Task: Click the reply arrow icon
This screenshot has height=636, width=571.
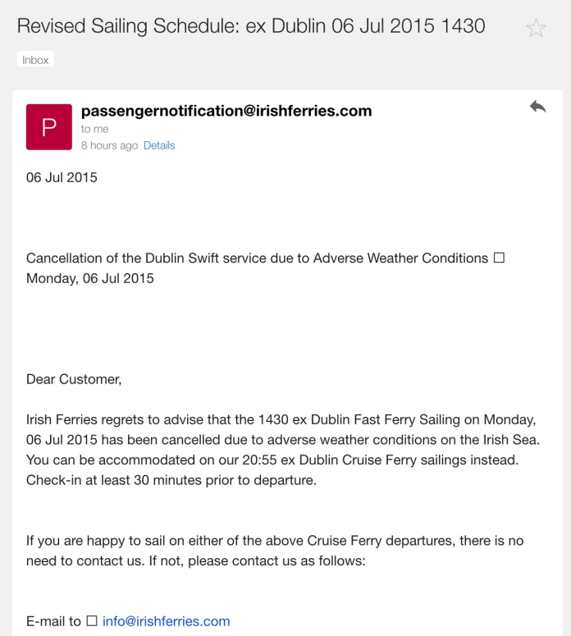Action: click(537, 107)
